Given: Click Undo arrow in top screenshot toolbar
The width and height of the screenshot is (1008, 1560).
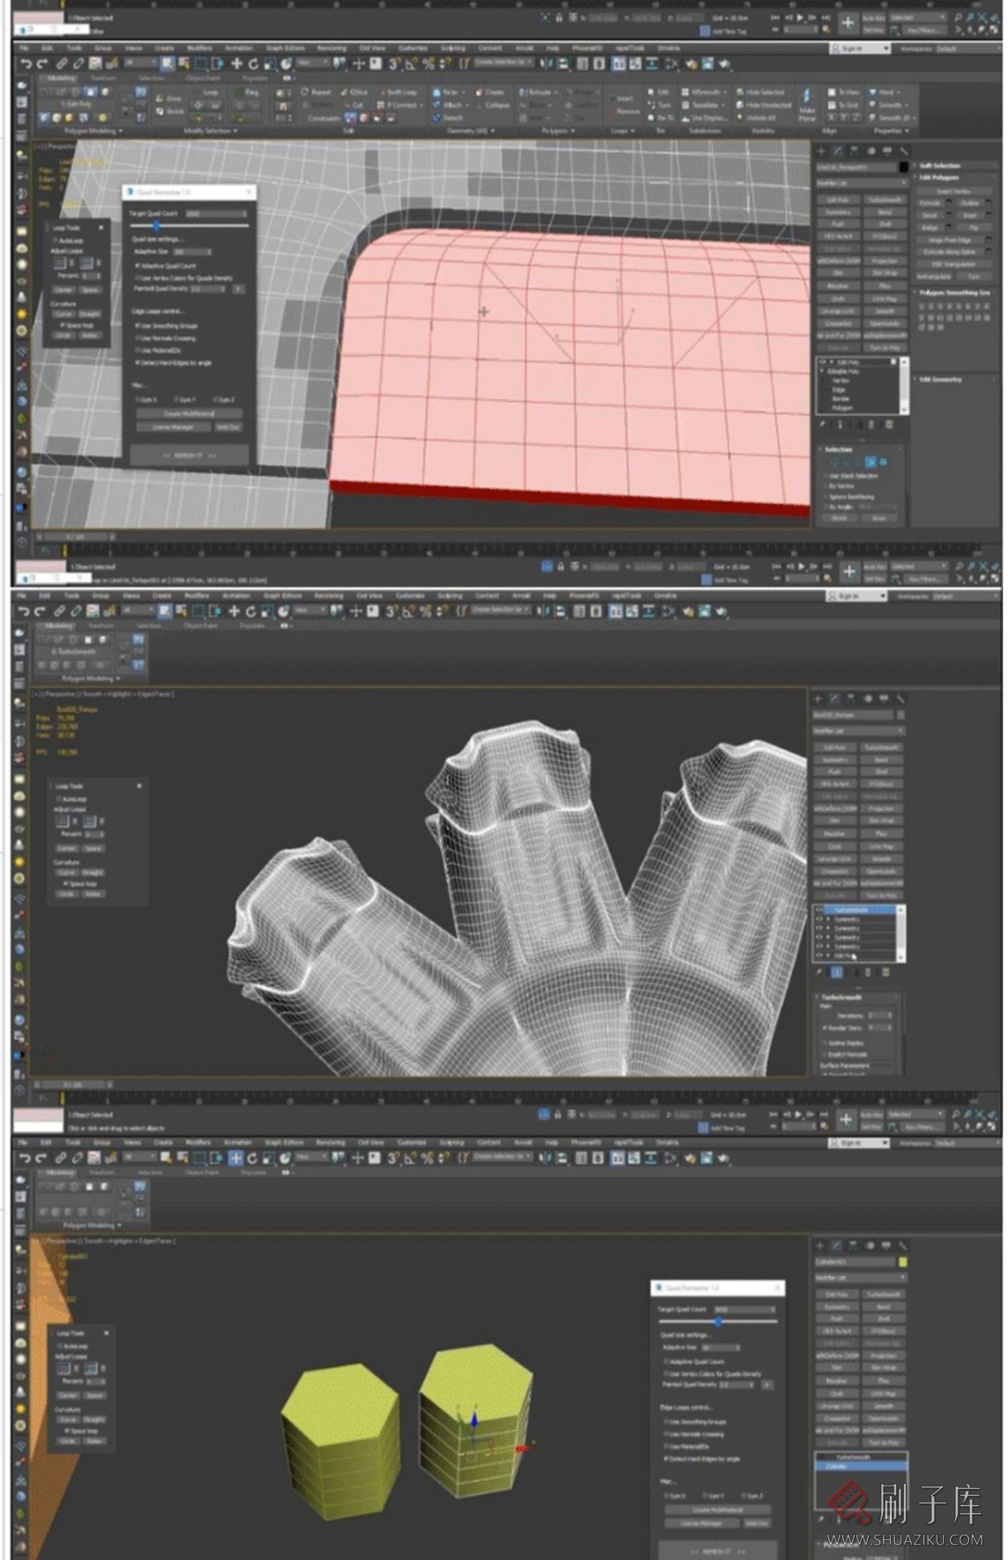Looking at the screenshot, I should pyautogui.click(x=26, y=64).
